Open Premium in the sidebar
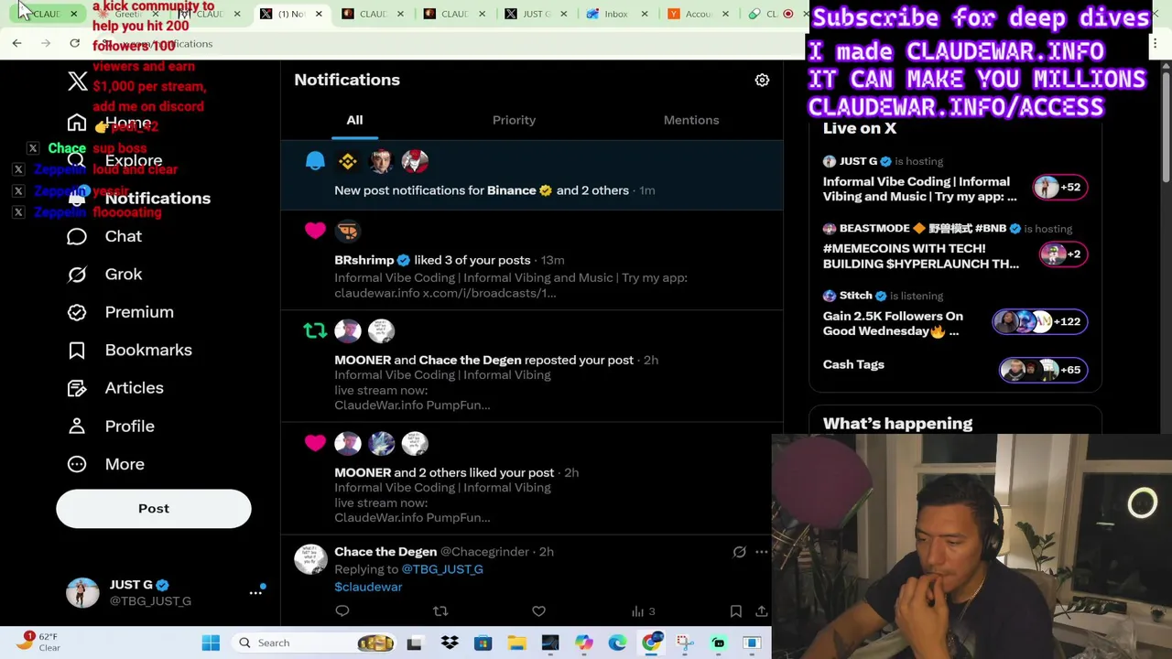This screenshot has height=659, width=1172. (120, 312)
